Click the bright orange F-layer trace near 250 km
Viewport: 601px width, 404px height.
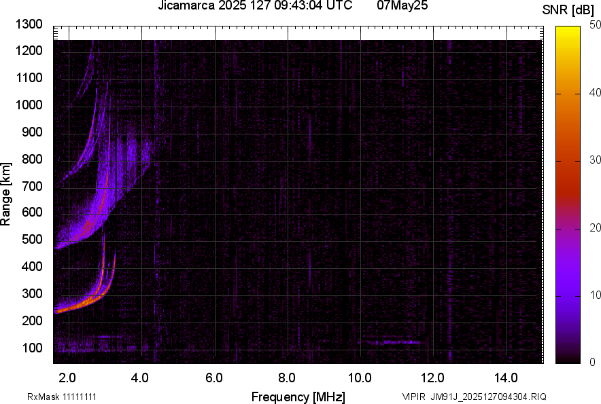tap(78, 305)
